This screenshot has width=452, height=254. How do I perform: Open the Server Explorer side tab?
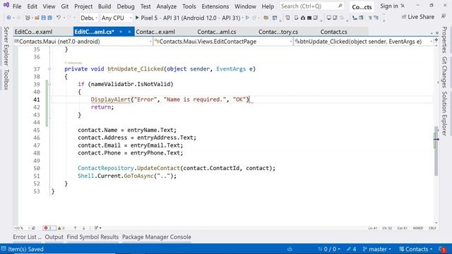pyautogui.click(x=6, y=46)
